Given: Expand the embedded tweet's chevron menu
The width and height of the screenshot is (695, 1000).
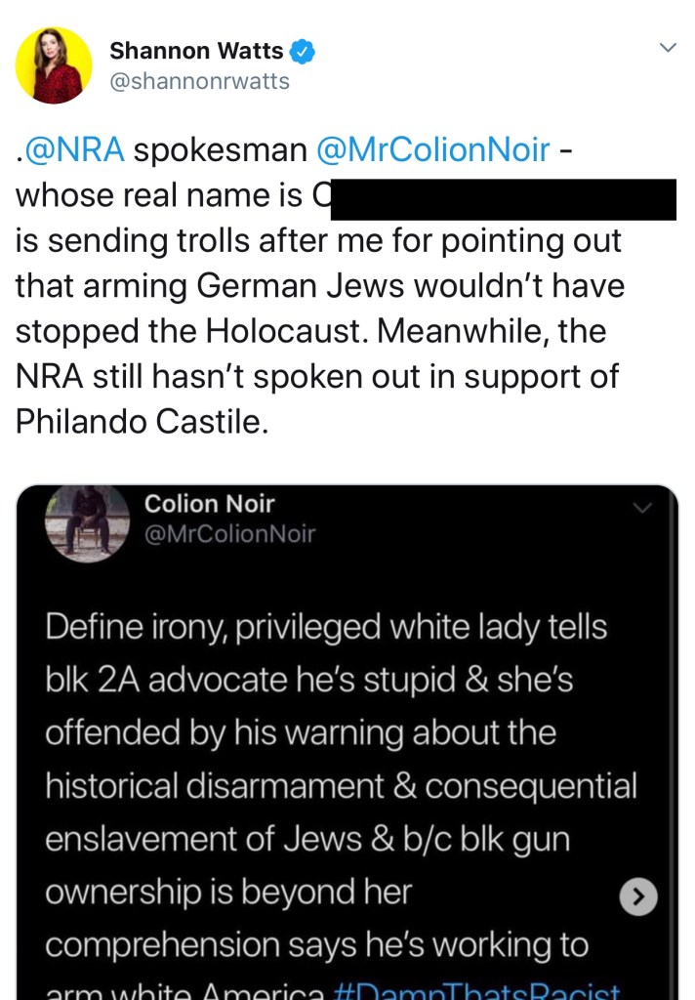Looking at the screenshot, I should point(642,508).
